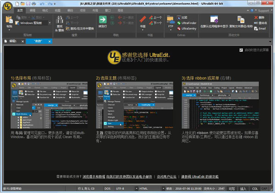Click the Redo arrow in quick access toolbar
275x193 pixels.
pyautogui.click(x=50, y=4)
